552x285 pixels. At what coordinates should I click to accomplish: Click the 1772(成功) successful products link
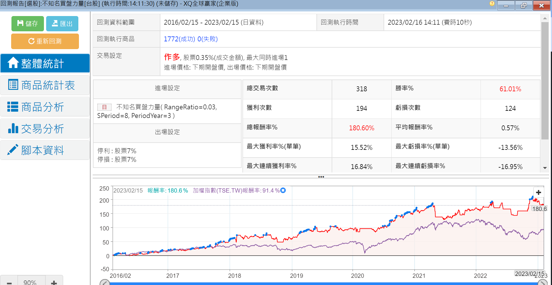coord(179,39)
